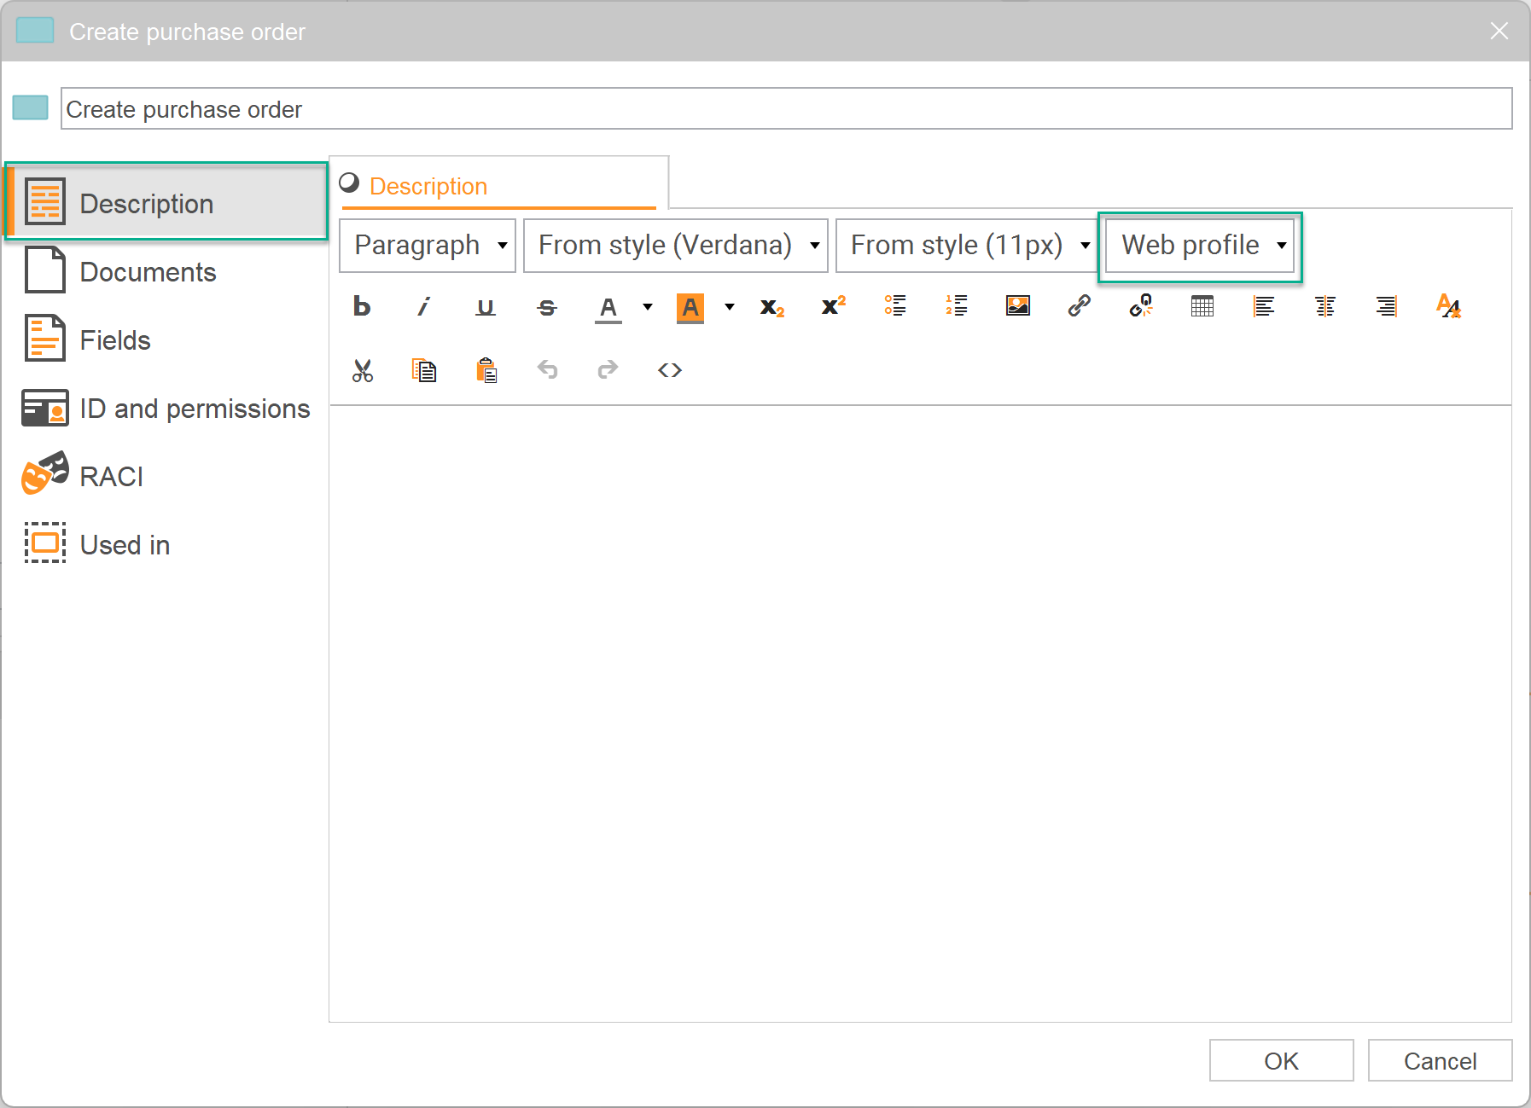Click inside the description editor area
Screen dimensions: 1531x1108
tap(920, 713)
